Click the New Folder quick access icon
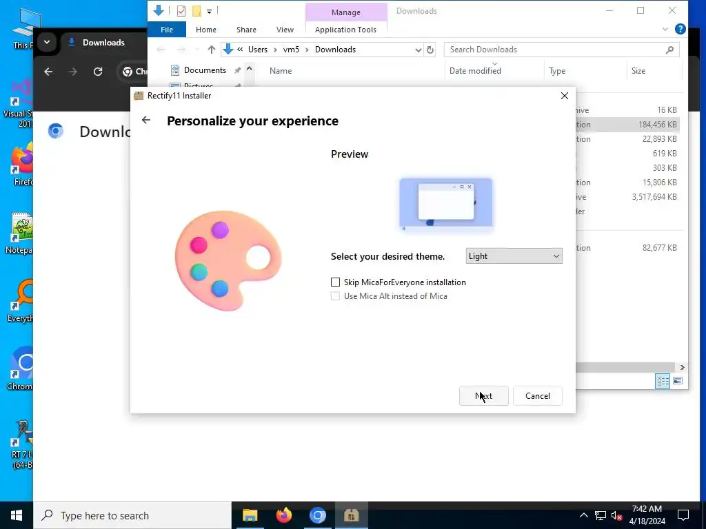The image size is (706, 529). [196, 11]
